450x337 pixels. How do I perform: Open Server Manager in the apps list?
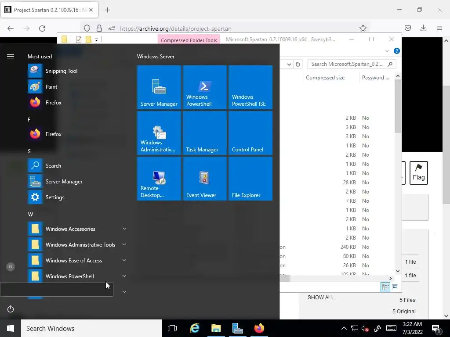pos(77,181)
